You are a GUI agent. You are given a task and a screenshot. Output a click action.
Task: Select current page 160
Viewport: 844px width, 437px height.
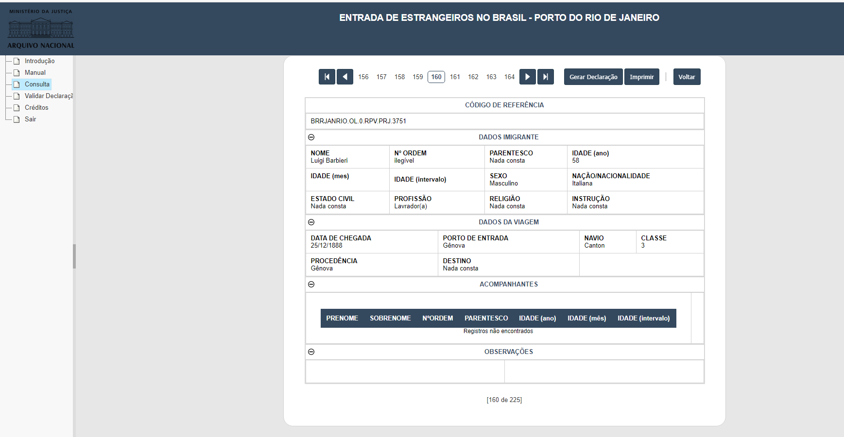tap(436, 77)
